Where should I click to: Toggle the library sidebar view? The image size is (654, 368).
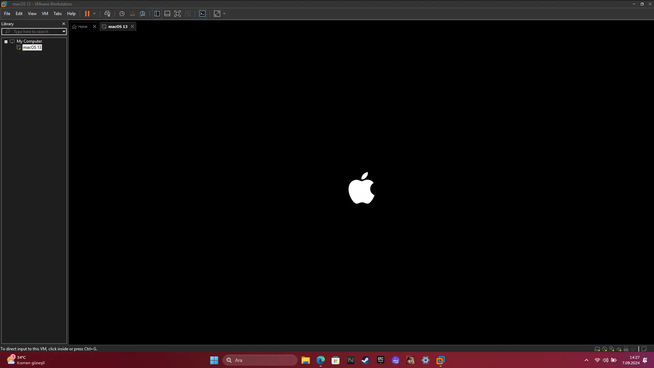pos(157,14)
